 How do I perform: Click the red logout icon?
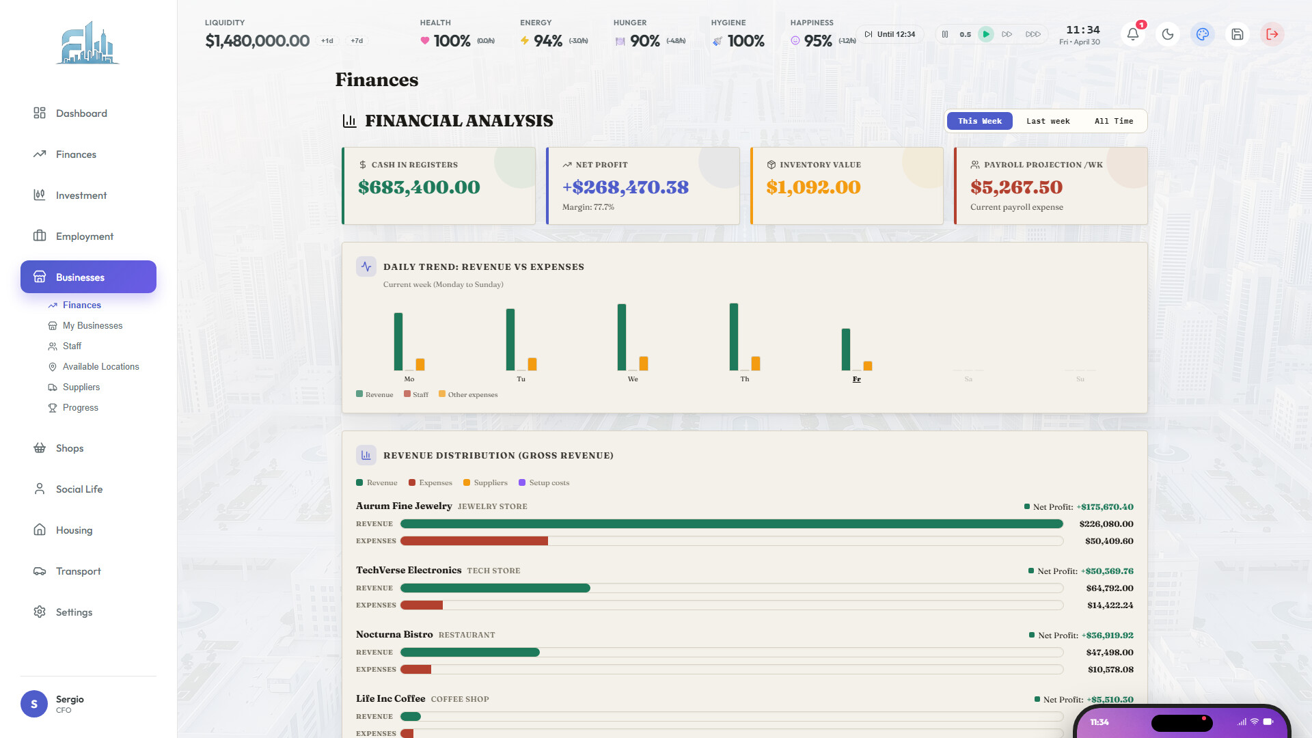pos(1272,34)
